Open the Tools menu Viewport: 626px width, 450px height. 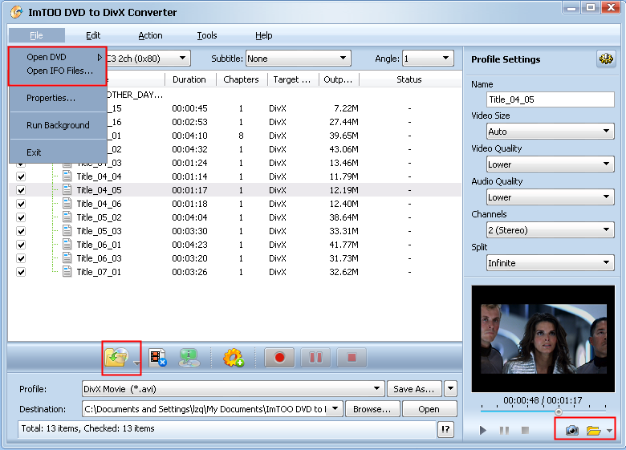click(207, 35)
